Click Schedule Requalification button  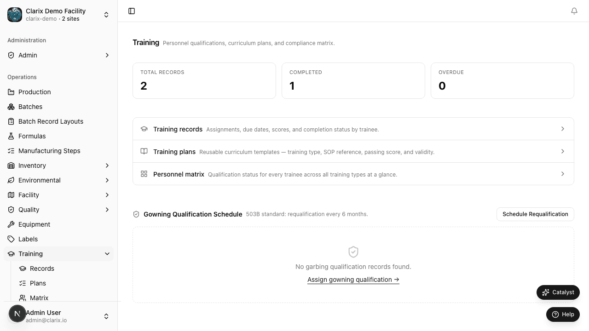[x=535, y=214]
